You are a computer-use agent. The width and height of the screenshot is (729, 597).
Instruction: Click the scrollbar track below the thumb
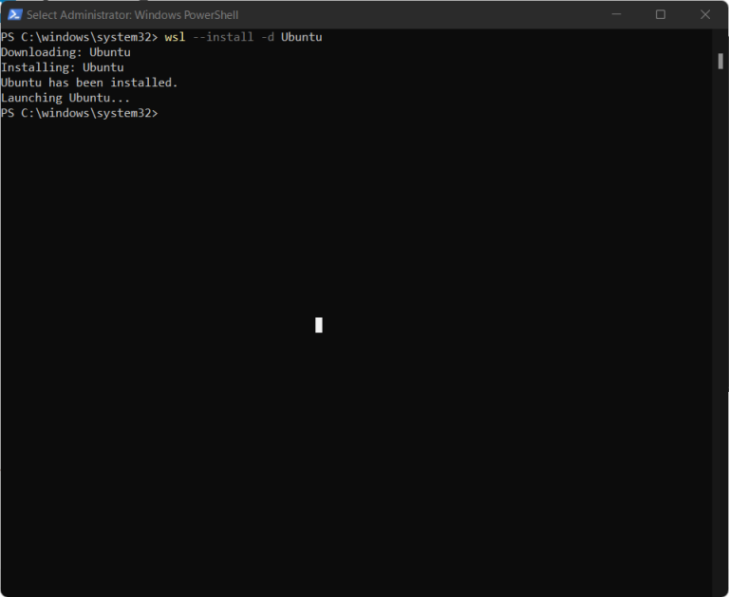pyautogui.click(x=720, y=332)
